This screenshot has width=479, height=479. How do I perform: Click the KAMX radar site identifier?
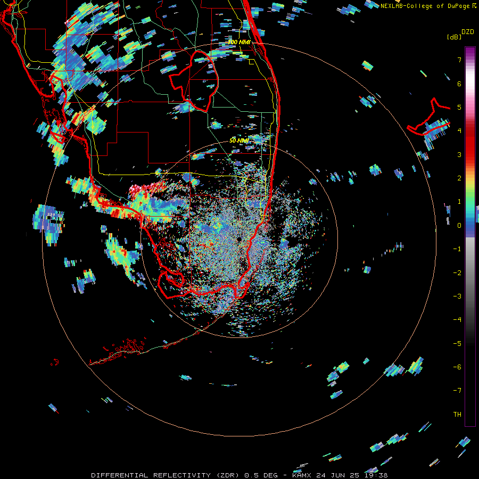click(x=302, y=475)
